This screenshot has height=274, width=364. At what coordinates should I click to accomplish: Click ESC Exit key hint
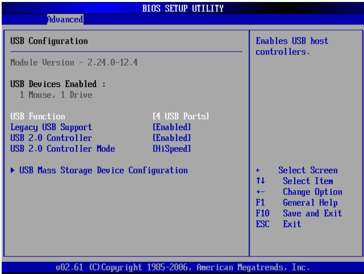pos(278,224)
